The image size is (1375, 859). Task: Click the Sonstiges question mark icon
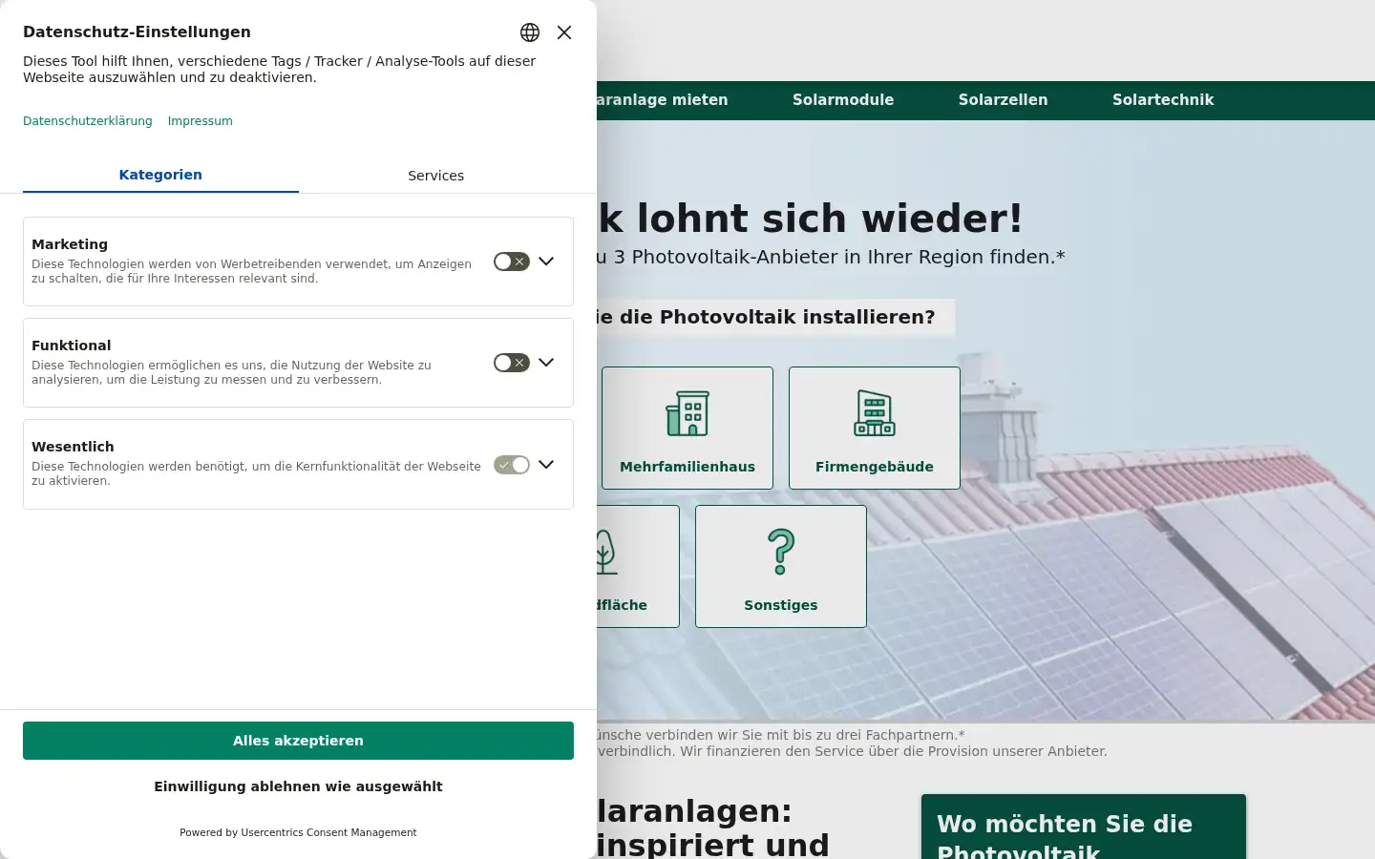[x=781, y=552]
